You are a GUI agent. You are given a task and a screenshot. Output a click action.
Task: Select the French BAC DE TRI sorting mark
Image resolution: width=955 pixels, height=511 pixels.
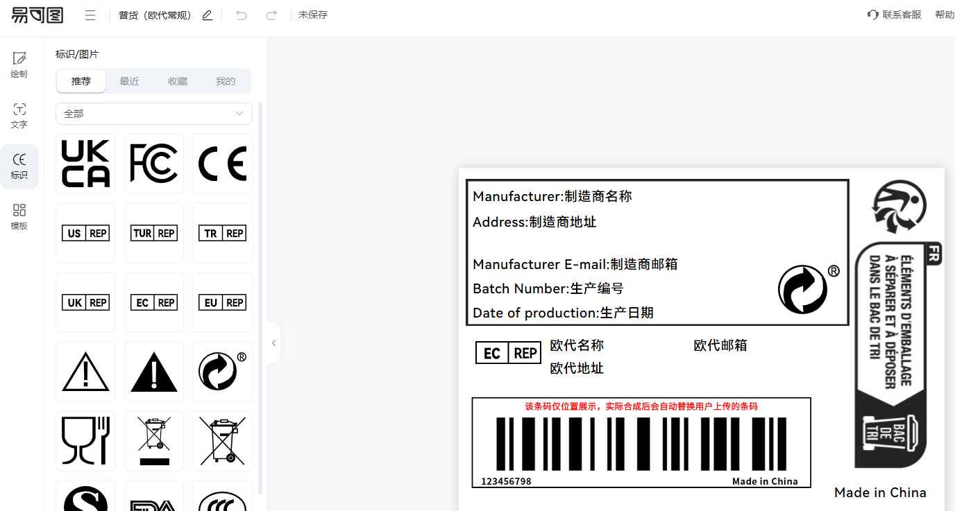(x=899, y=355)
